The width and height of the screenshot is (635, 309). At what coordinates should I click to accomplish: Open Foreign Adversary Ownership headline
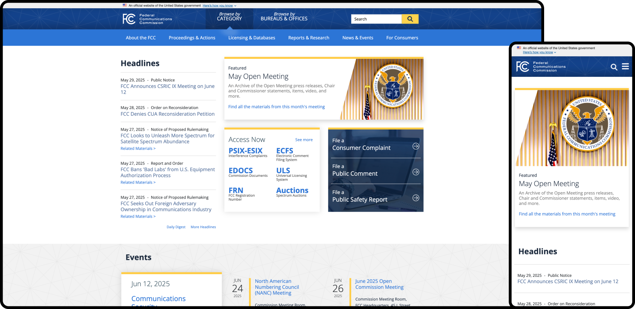pos(166,206)
